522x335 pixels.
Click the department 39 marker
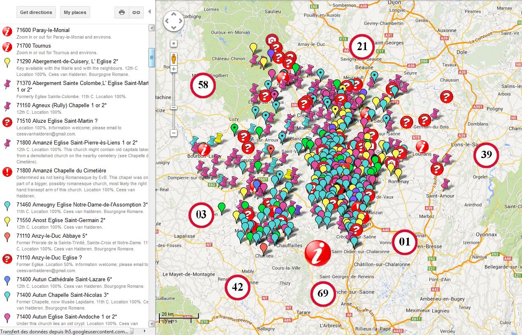tap(486, 155)
